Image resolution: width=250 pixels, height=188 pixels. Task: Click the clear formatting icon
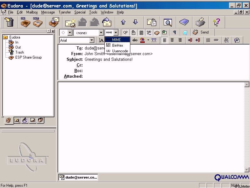[226, 40]
